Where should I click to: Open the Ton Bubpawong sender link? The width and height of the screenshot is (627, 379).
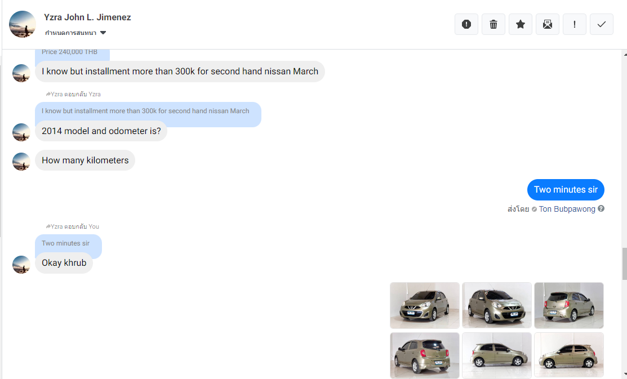[567, 209]
